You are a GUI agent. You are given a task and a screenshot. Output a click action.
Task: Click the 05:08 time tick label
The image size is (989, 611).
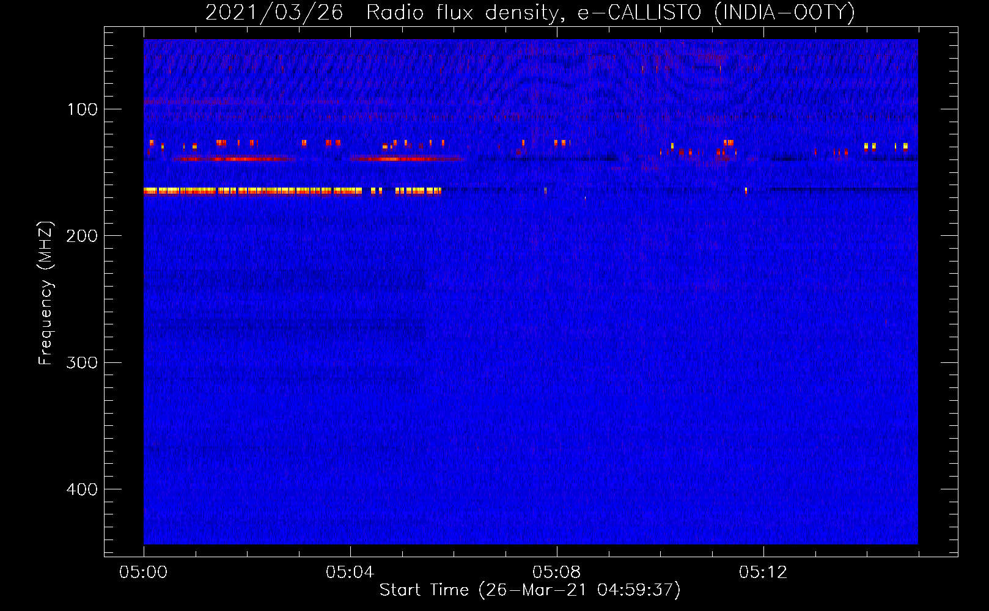[x=556, y=573]
